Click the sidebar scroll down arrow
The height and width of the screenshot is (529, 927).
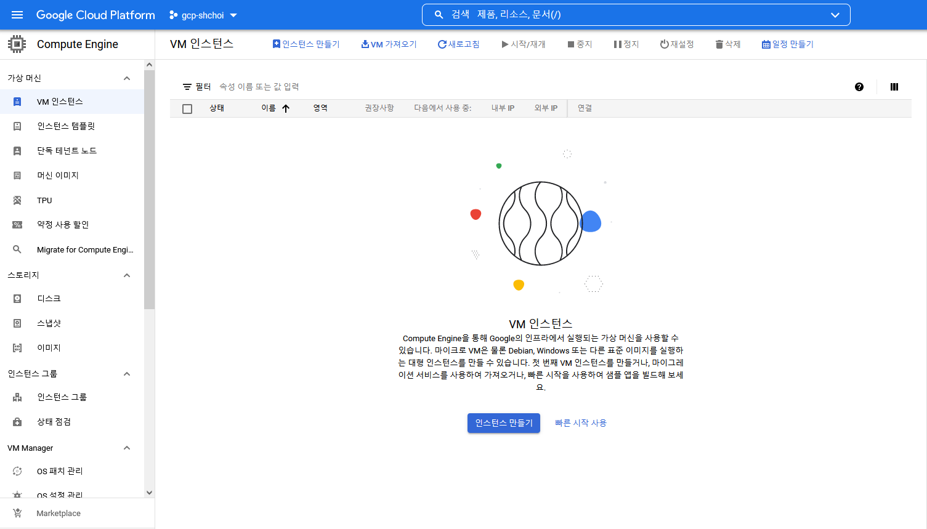149,493
